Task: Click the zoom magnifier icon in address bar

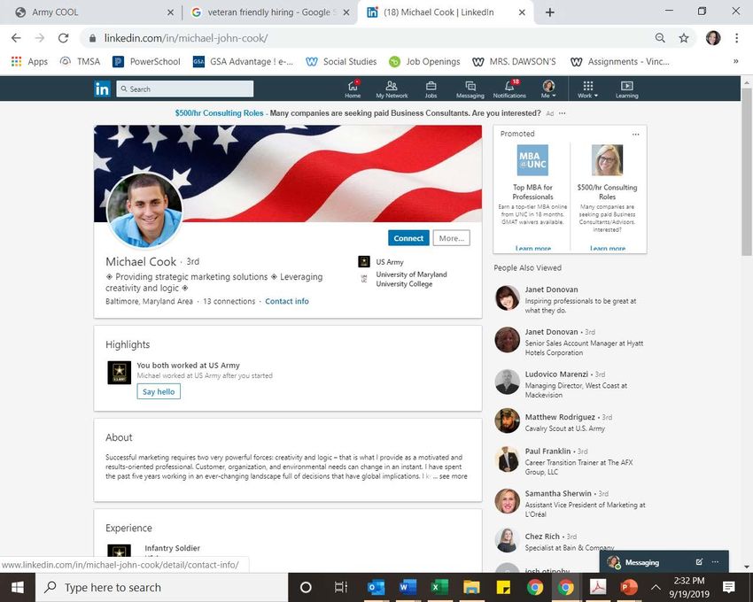Action: [660, 38]
